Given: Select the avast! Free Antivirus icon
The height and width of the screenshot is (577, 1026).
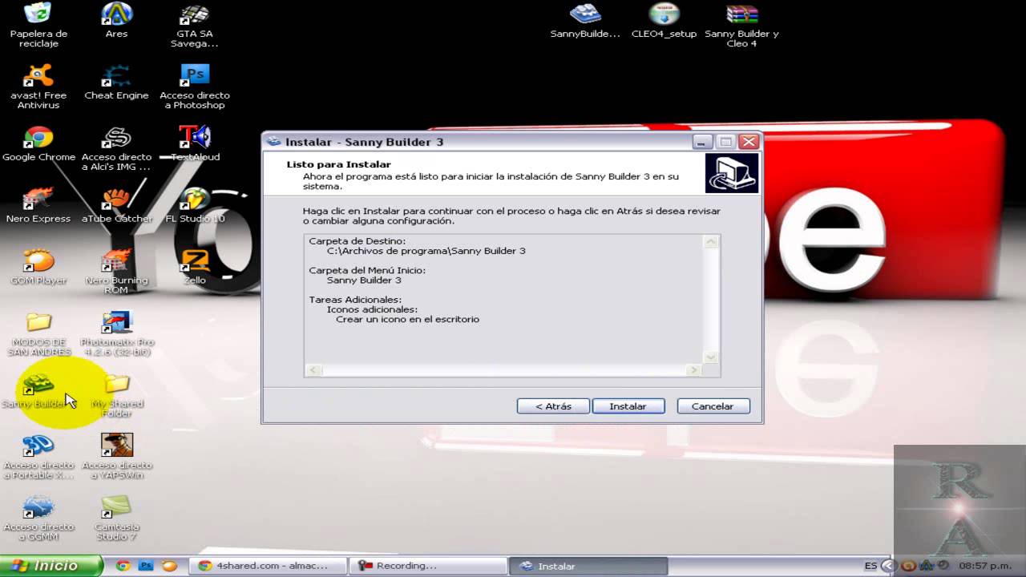Looking at the screenshot, I should click(x=38, y=87).
